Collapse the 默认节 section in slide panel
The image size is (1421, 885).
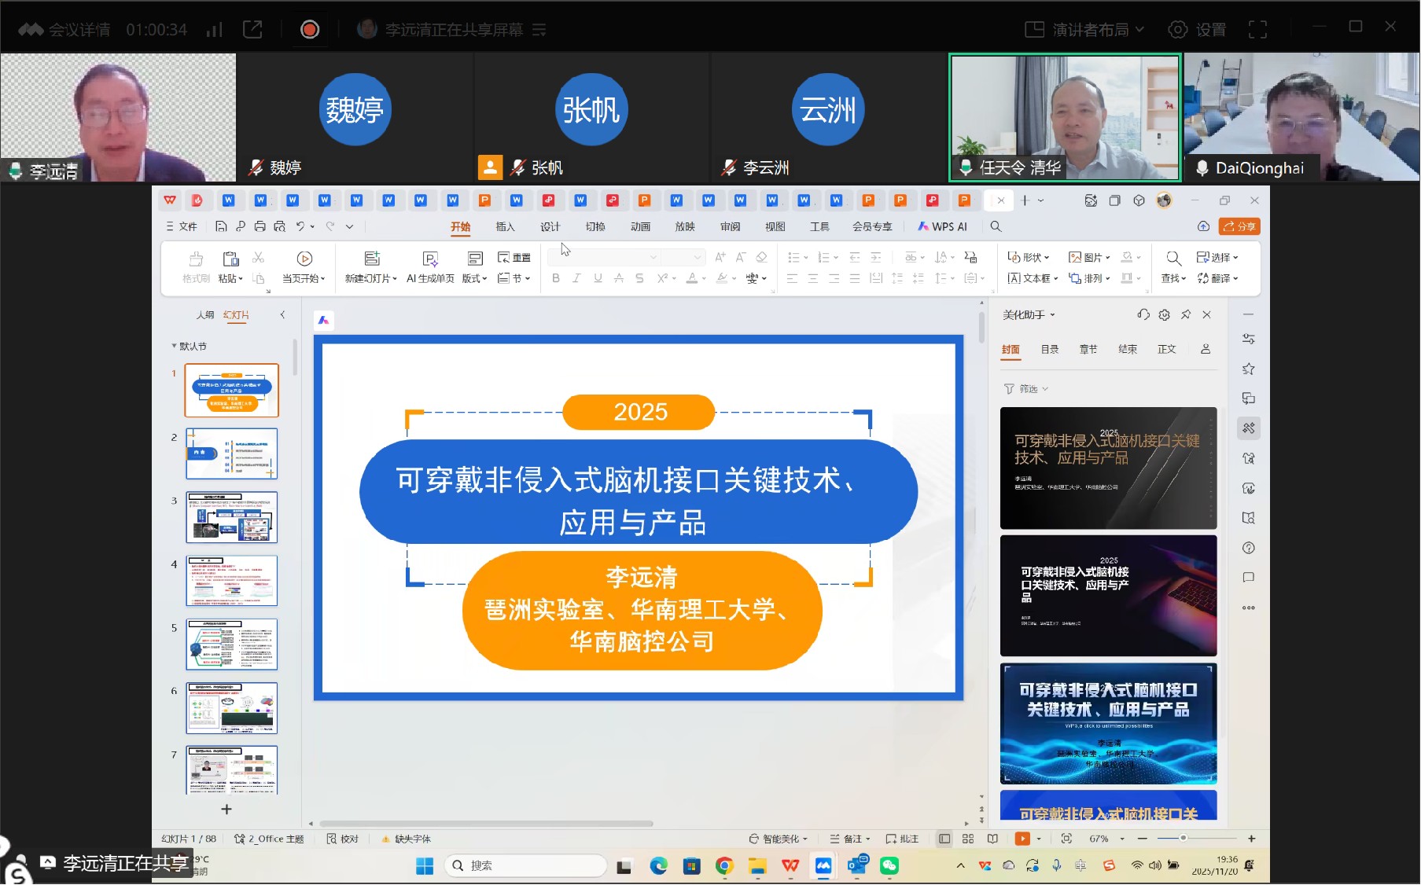coord(174,346)
